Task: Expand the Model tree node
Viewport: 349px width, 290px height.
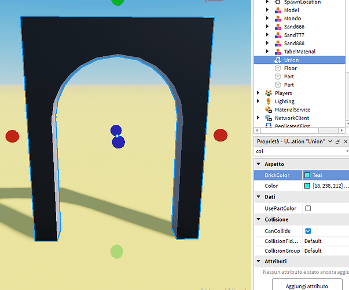Action: coord(267,10)
